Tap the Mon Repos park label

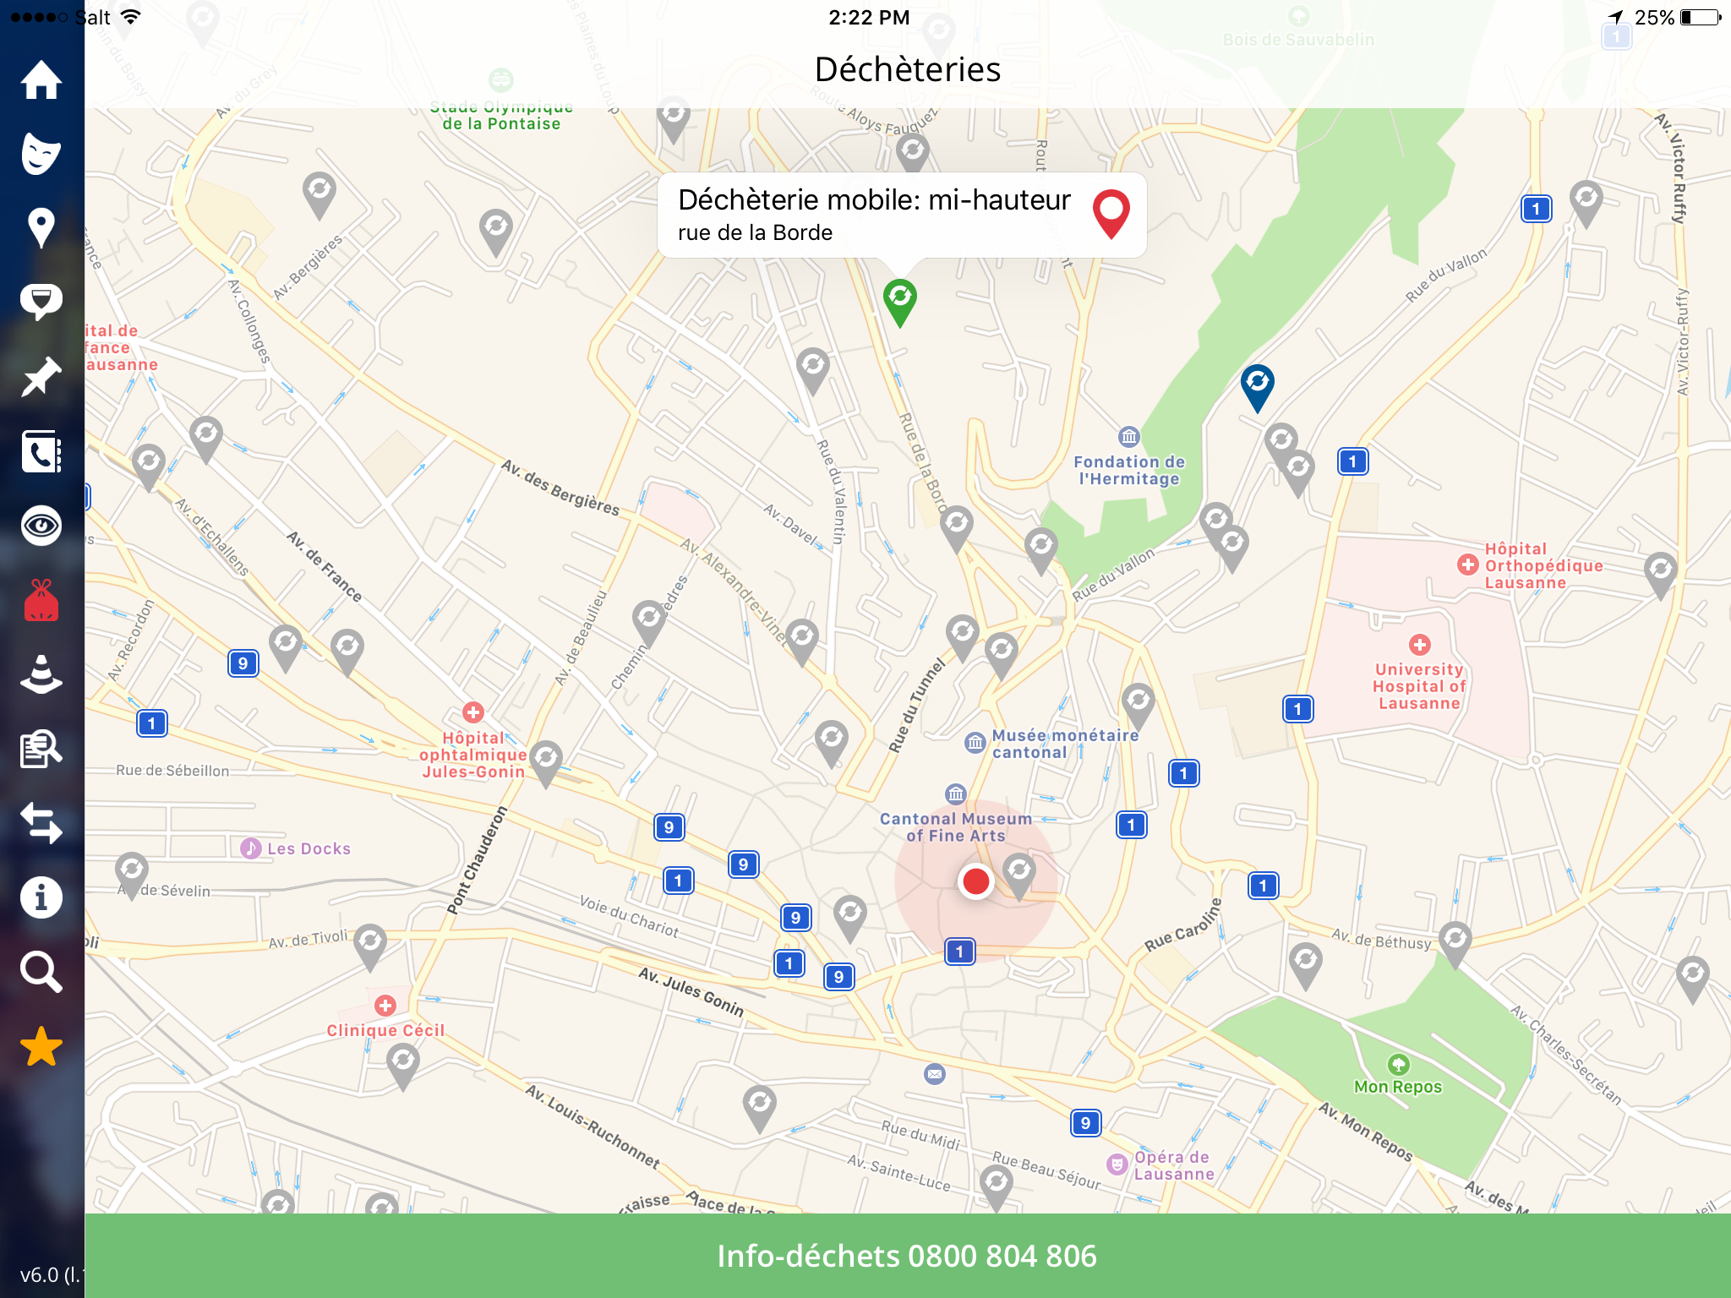click(1398, 1087)
